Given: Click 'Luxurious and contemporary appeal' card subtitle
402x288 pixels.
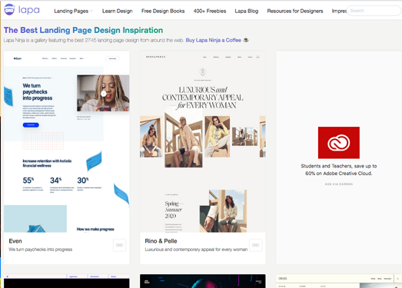Looking at the screenshot, I should (x=196, y=250).
